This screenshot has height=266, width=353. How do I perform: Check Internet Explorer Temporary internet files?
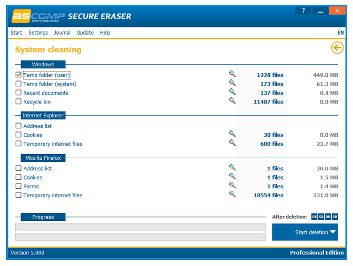click(18, 144)
